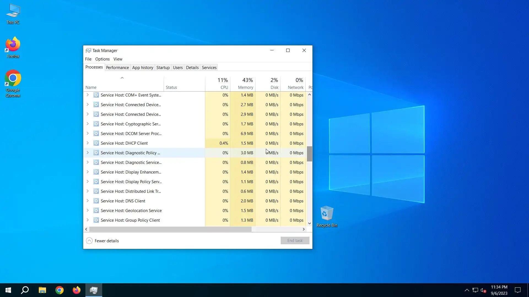
Task: Click the vertical scrollbar down arrow
Action: 309,223
